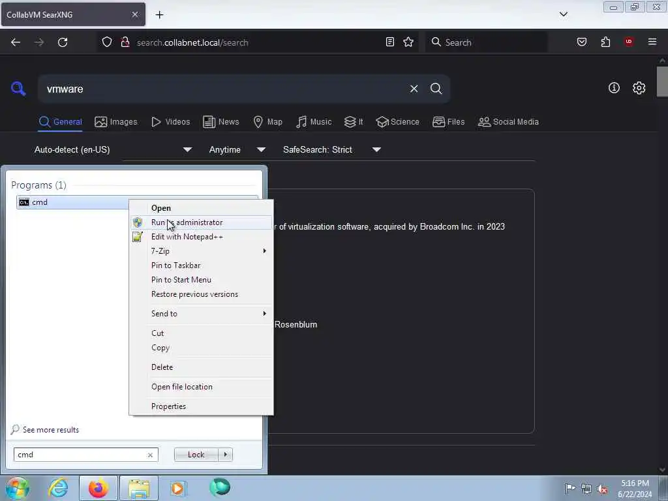This screenshot has width=668, height=501.
Task: Choose Cut from context menu
Action: (201, 333)
